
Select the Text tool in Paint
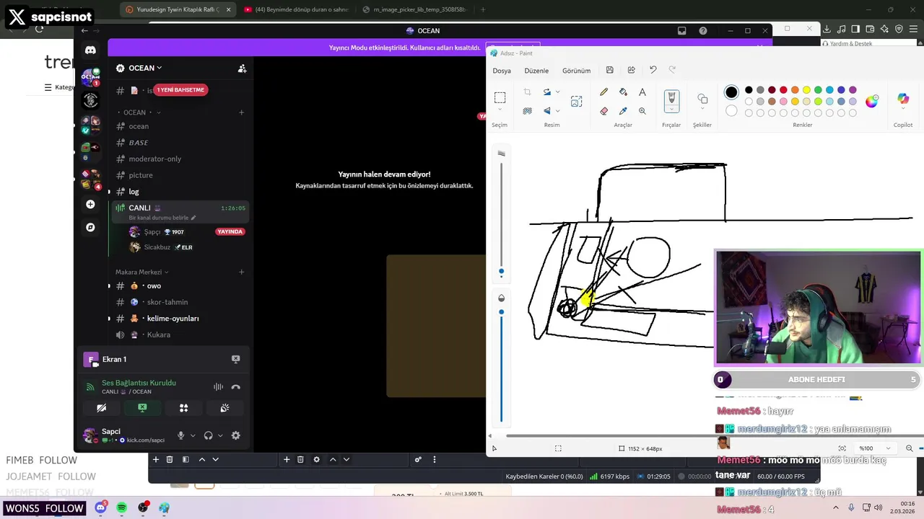tap(642, 92)
